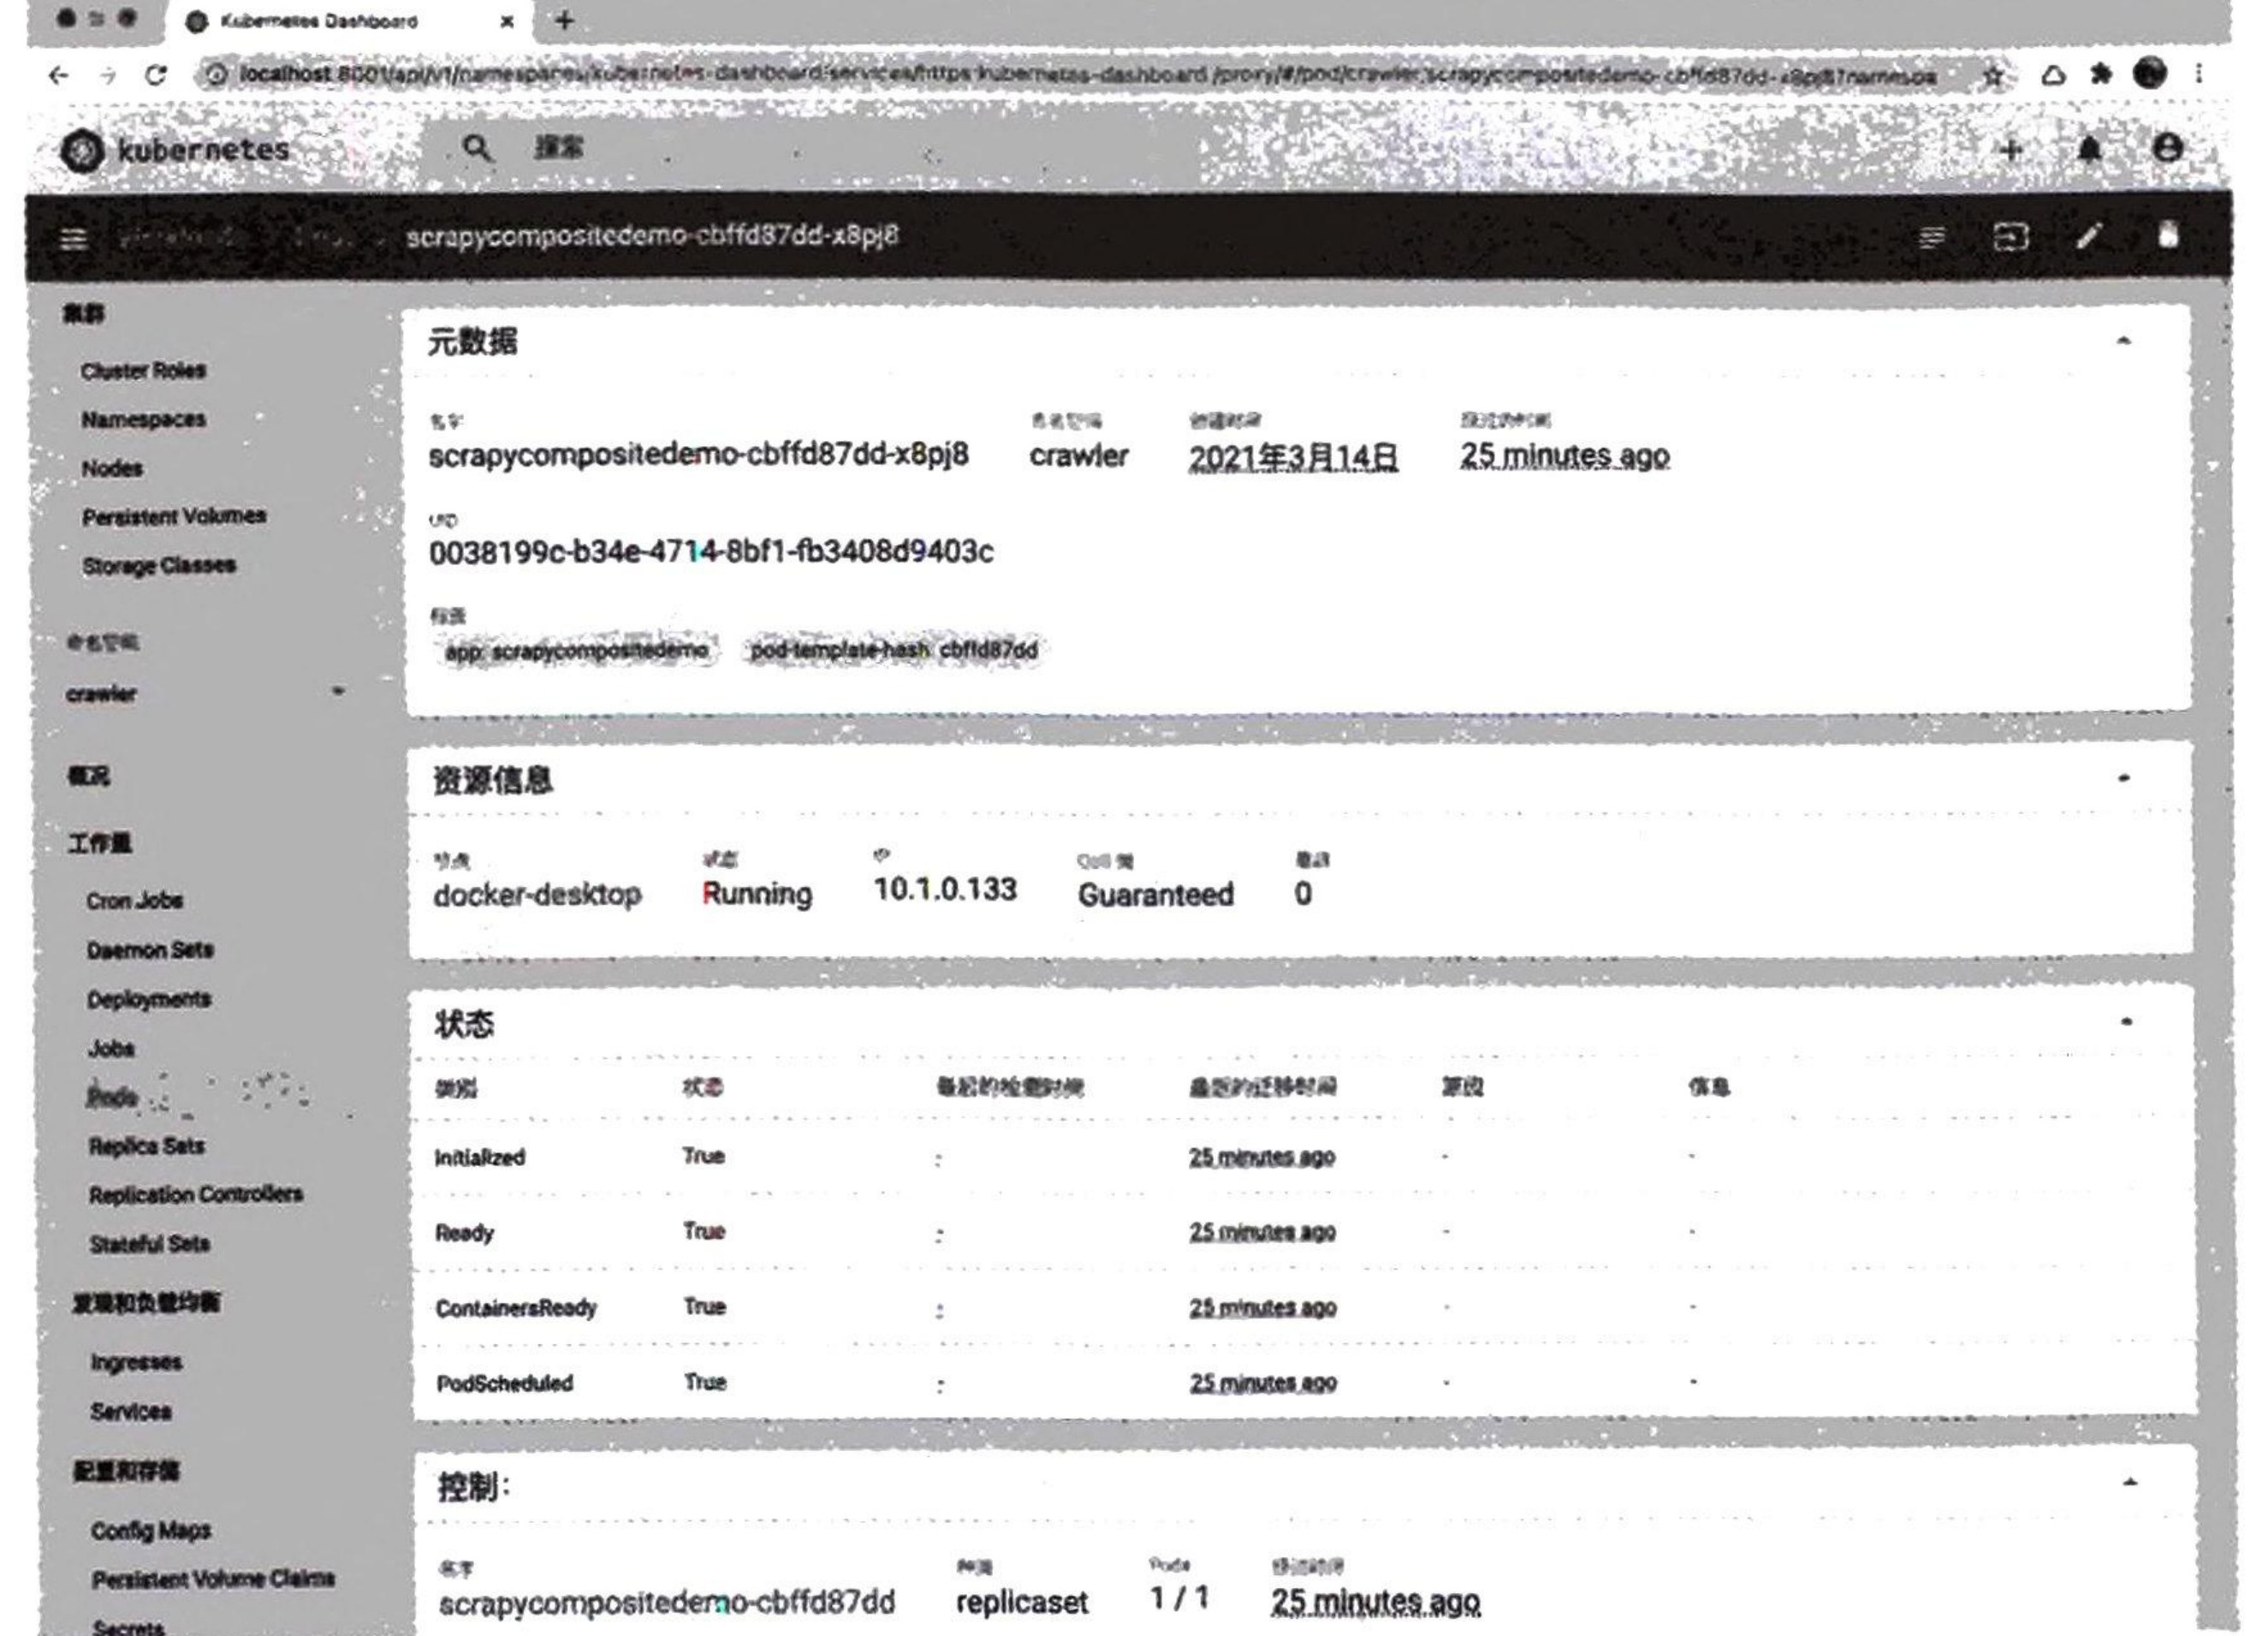Open Replication Controllers in sidebar
This screenshot has width=2268, height=1636.
pyautogui.click(x=196, y=1194)
